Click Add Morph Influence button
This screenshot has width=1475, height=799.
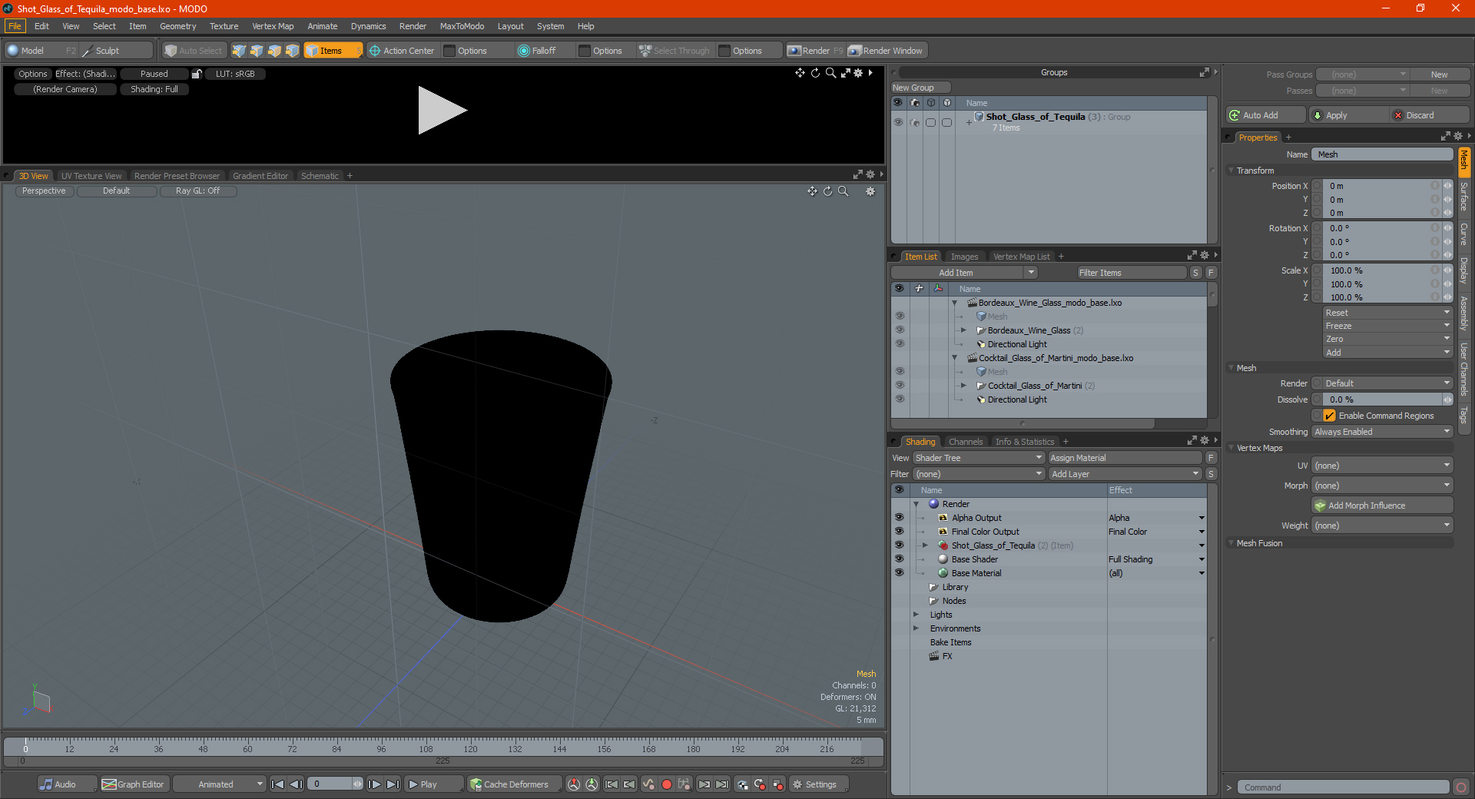[1382, 506]
